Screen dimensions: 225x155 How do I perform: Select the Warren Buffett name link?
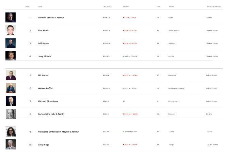coord(46,88)
